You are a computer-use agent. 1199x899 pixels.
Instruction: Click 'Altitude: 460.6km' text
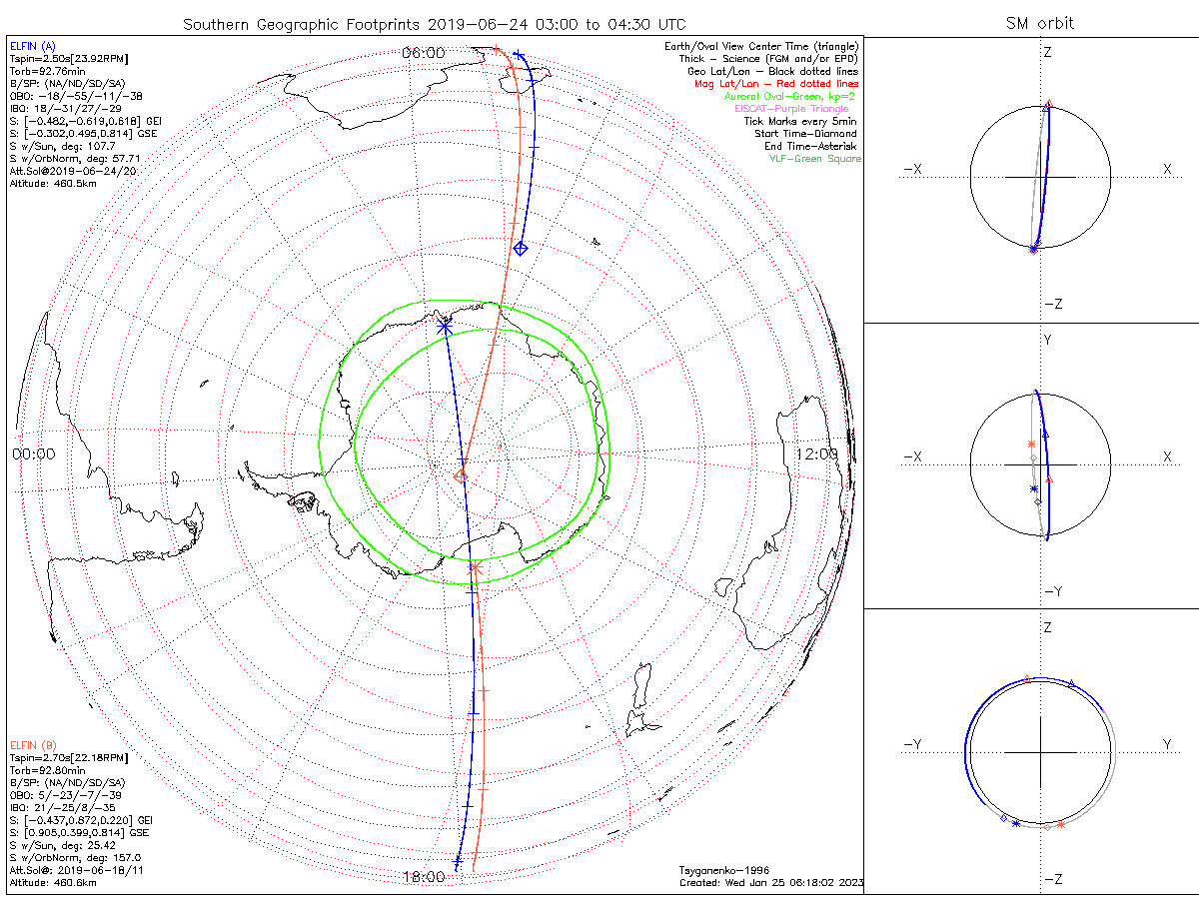(53, 882)
